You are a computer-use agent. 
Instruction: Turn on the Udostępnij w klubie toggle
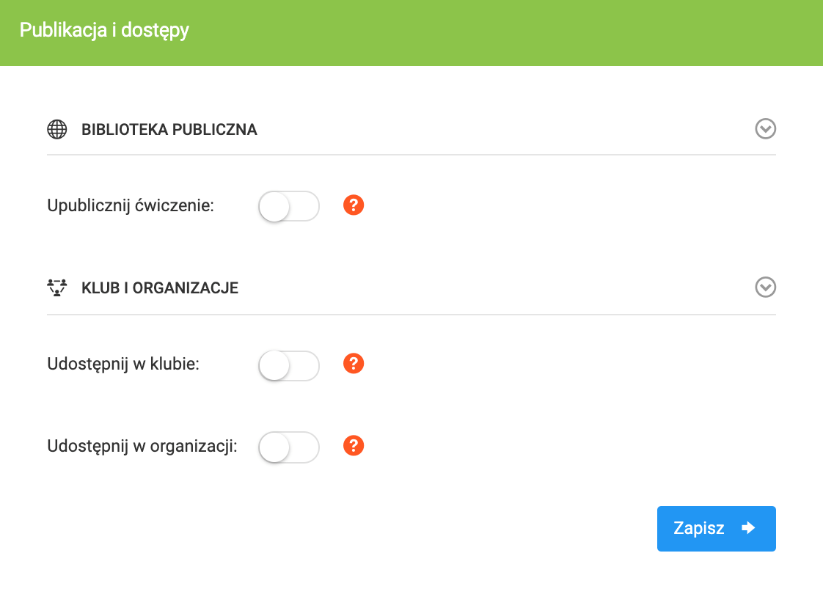pyautogui.click(x=289, y=365)
